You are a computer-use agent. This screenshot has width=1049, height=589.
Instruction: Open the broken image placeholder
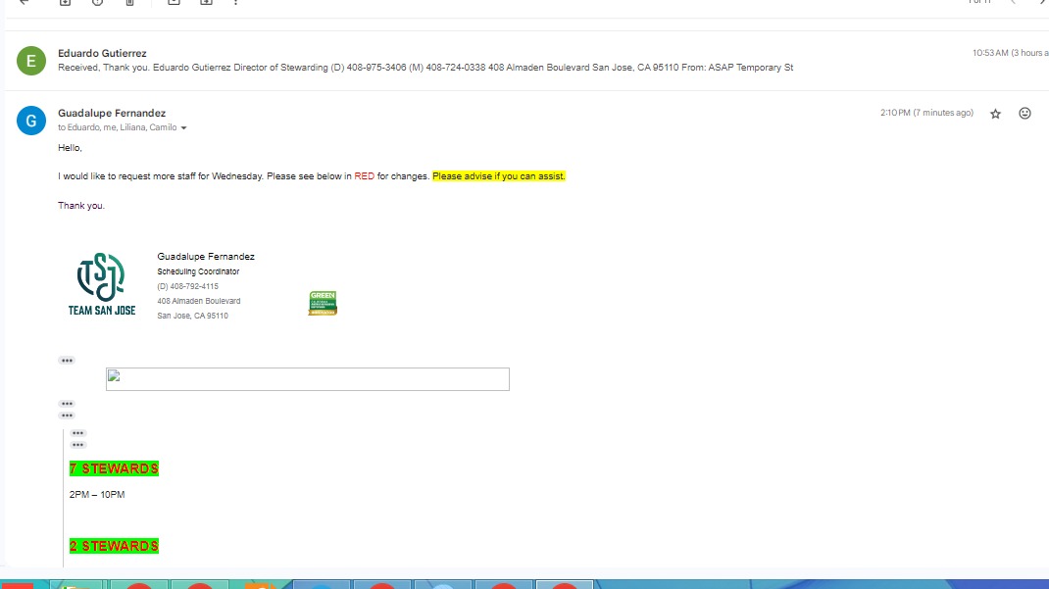pos(307,379)
